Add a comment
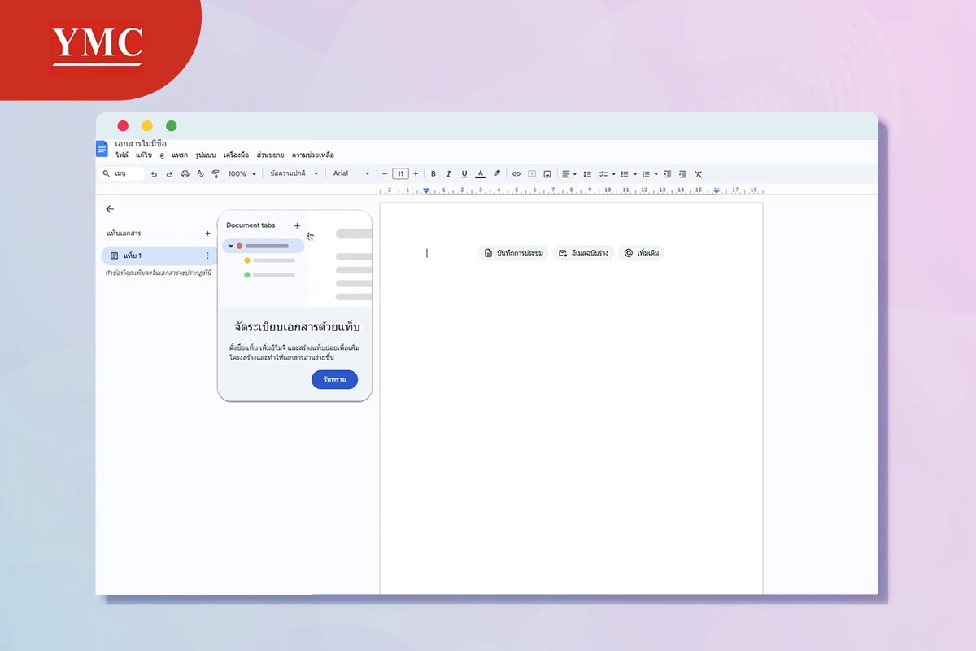Image resolution: width=976 pixels, height=651 pixels. pos(532,173)
